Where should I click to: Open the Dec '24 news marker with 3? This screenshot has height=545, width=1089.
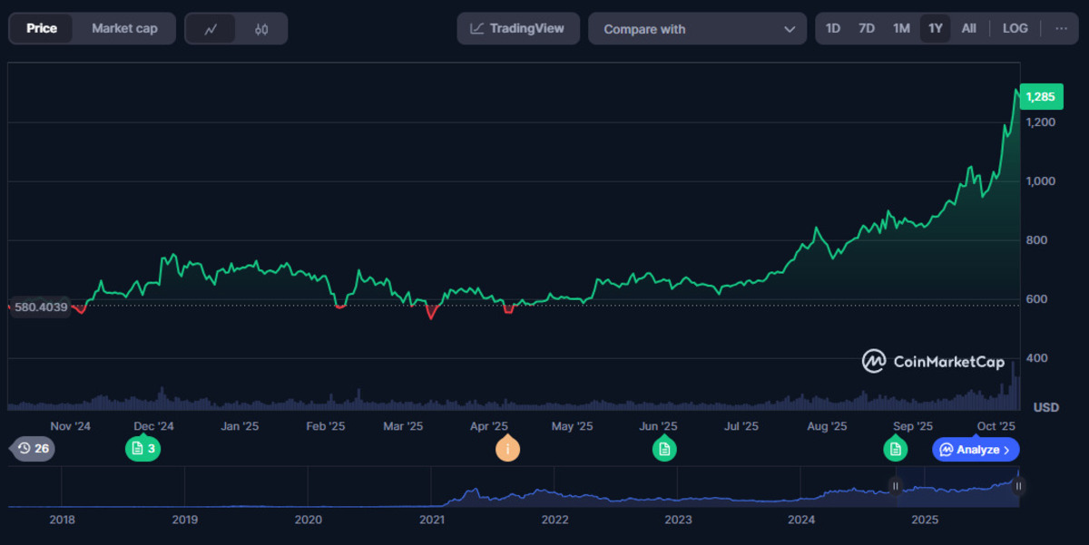tap(143, 448)
